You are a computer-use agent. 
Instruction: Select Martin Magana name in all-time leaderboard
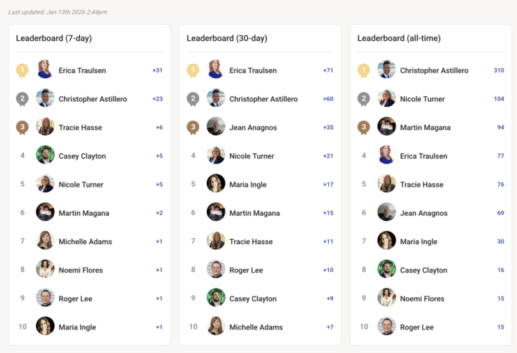tap(425, 128)
